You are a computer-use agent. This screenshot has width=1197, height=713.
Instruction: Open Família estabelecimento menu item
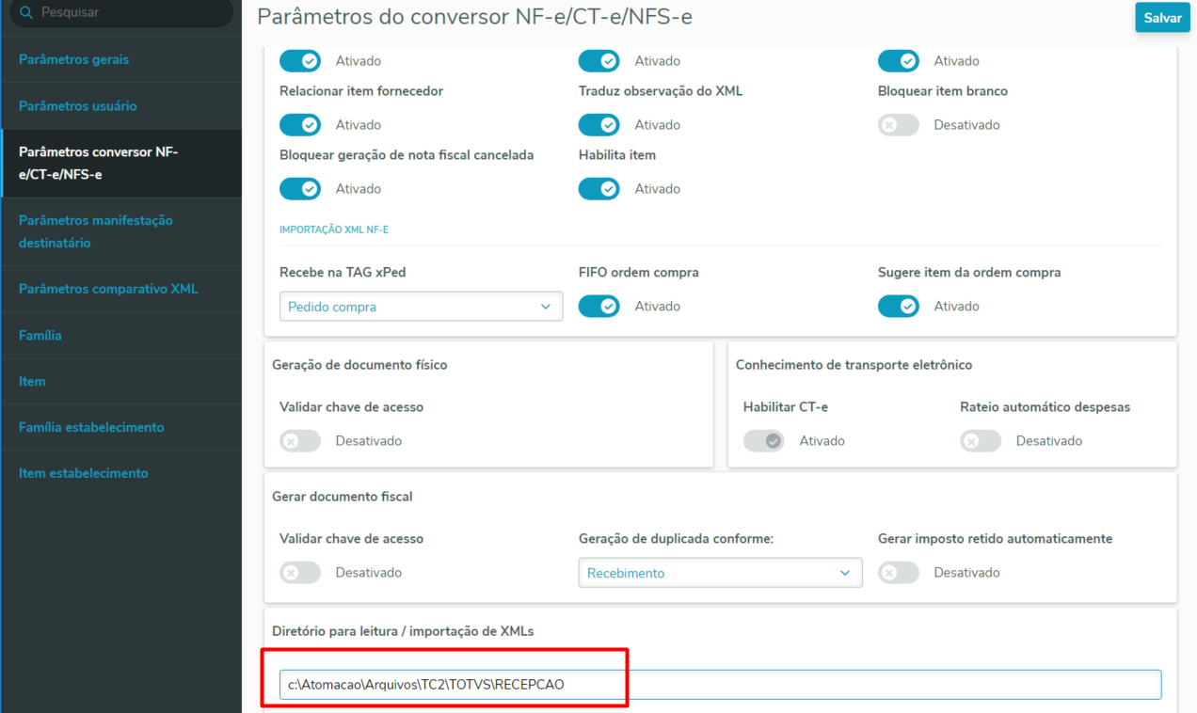point(120,427)
